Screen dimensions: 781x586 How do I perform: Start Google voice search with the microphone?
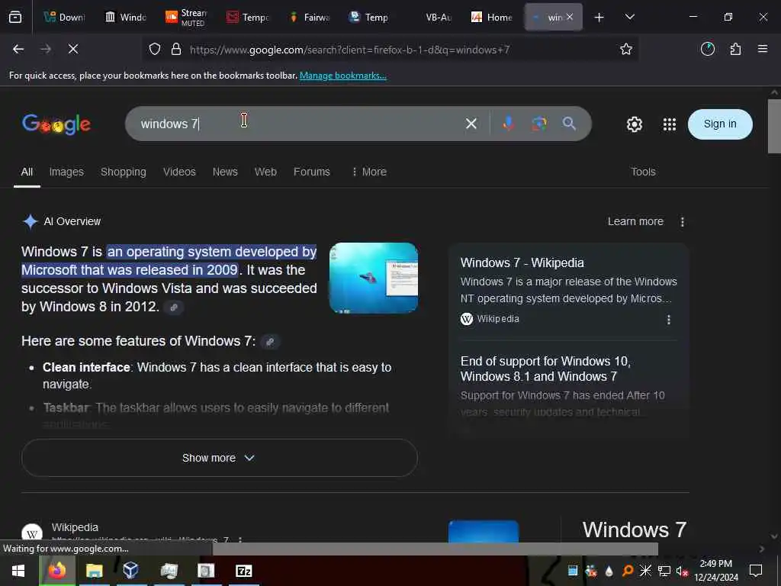pos(508,124)
